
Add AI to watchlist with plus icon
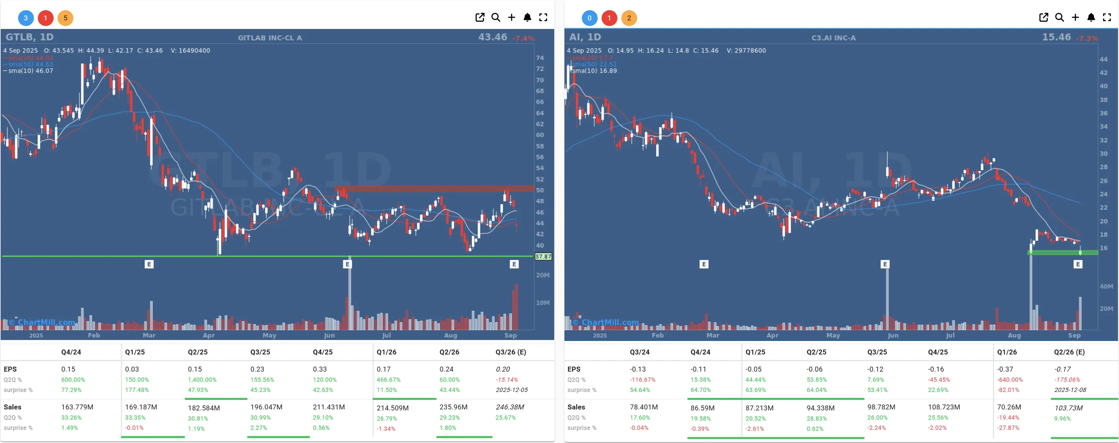pos(1075,17)
